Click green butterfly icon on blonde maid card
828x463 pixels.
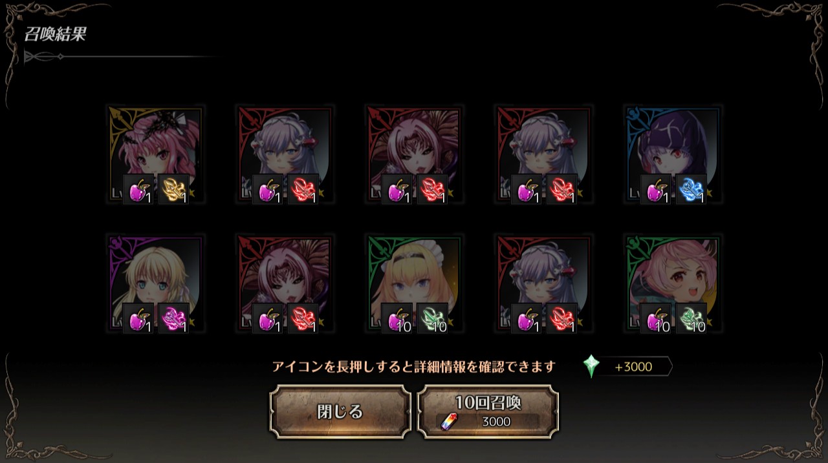(432, 318)
